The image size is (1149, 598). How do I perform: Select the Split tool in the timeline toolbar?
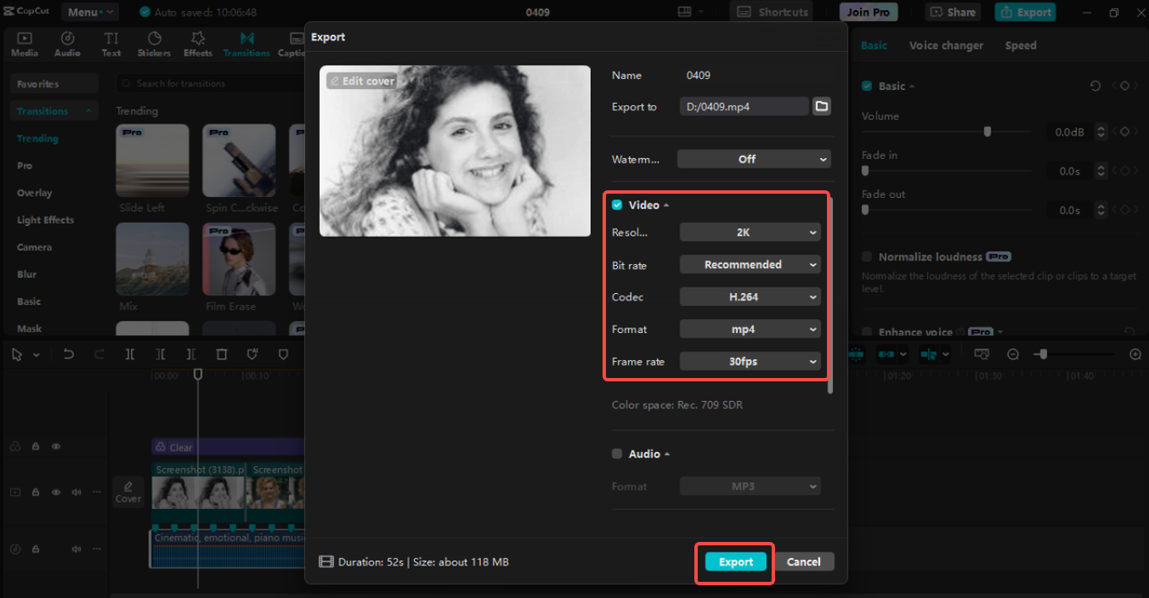coord(129,354)
